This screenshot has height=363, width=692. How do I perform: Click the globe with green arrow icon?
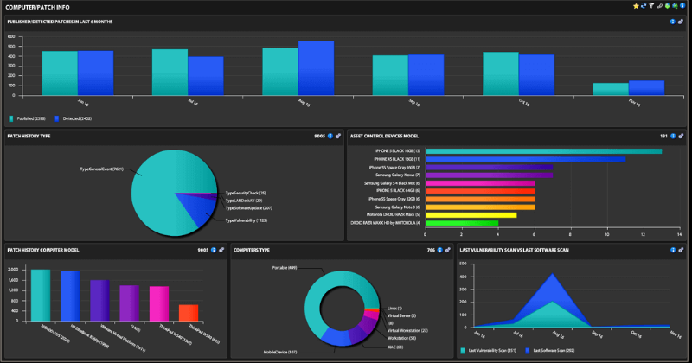click(667, 6)
